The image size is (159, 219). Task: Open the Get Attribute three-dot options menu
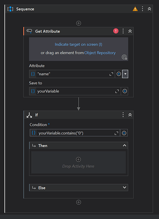(x=123, y=31)
